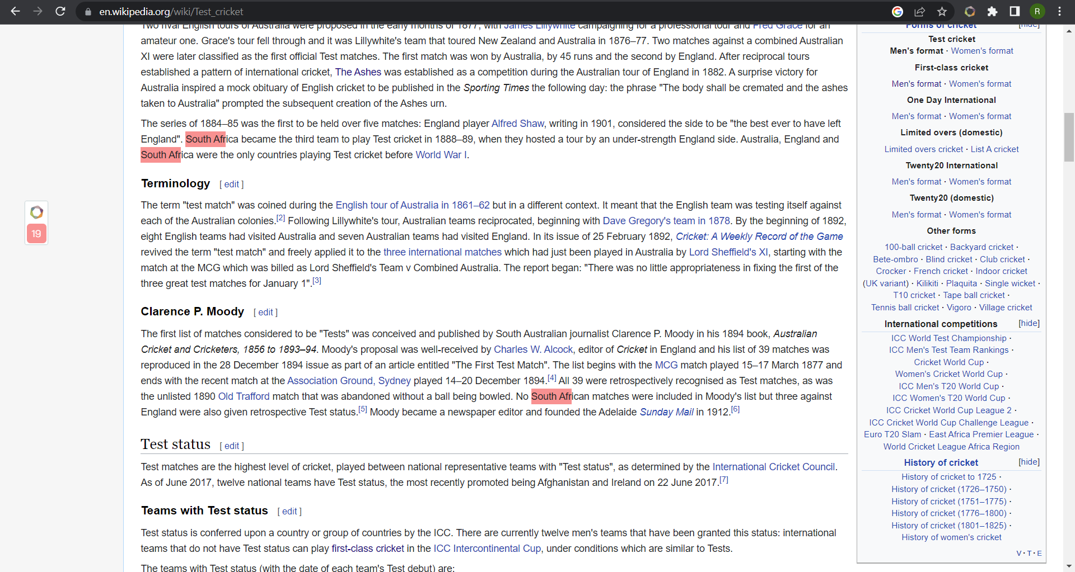1075x572 pixels.
Task: Open the Sunday Mail link
Action: coord(666,412)
